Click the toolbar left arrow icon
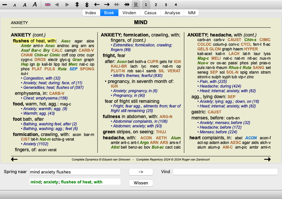The image size is (282, 199). click(x=97, y=5)
